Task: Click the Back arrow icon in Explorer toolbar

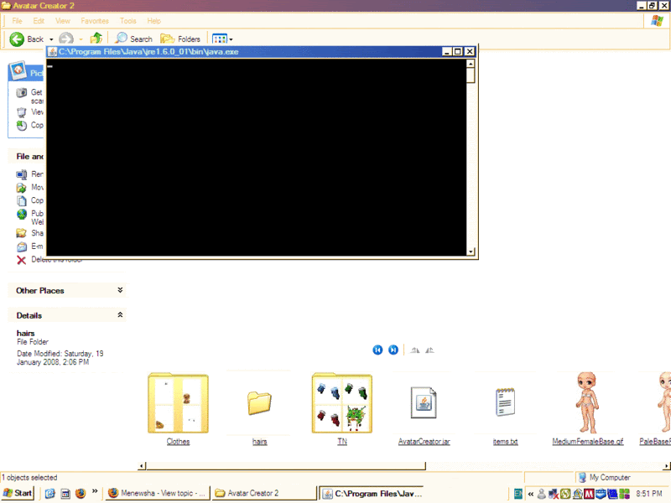Action: click(x=17, y=39)
